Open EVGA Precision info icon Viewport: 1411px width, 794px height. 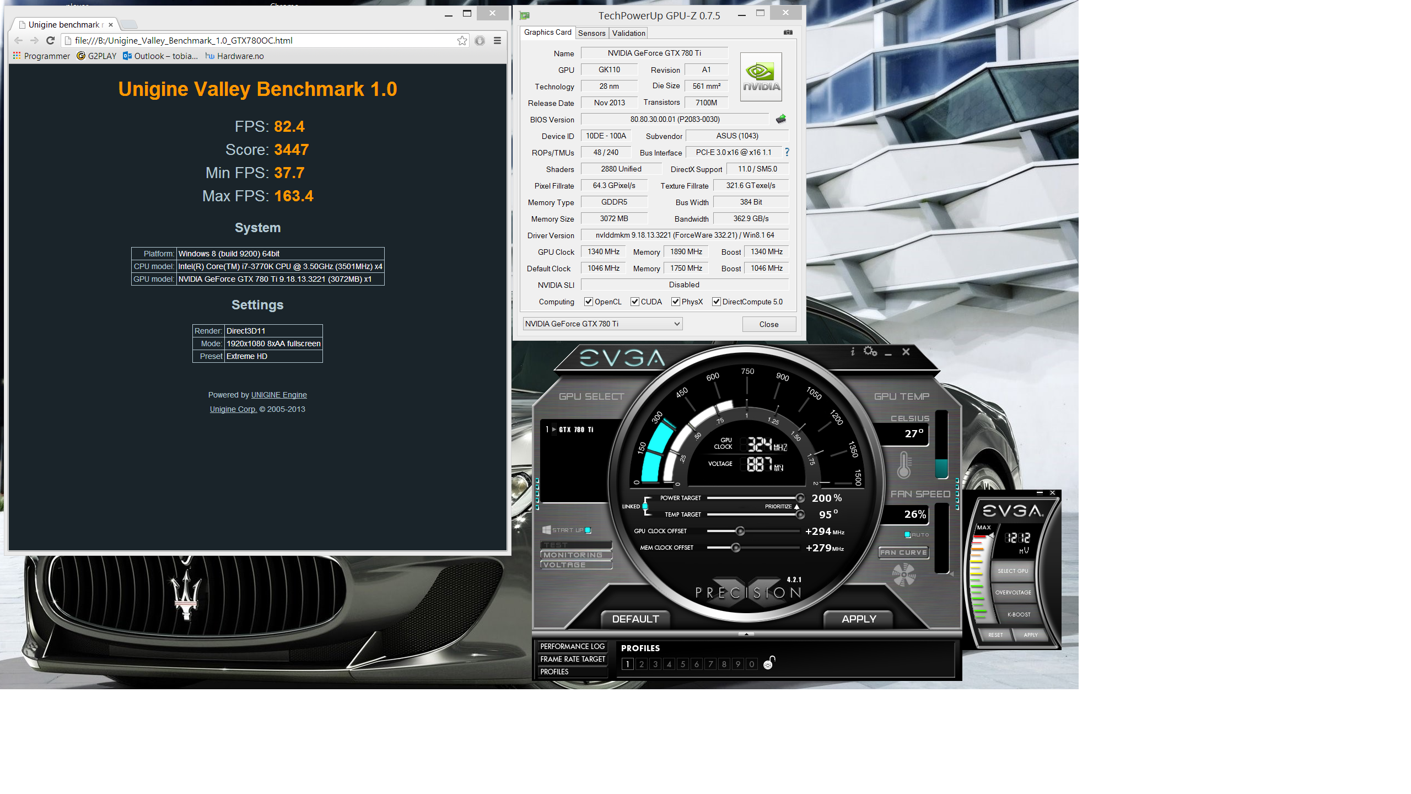pyautogui.click(x=852, y=351)
